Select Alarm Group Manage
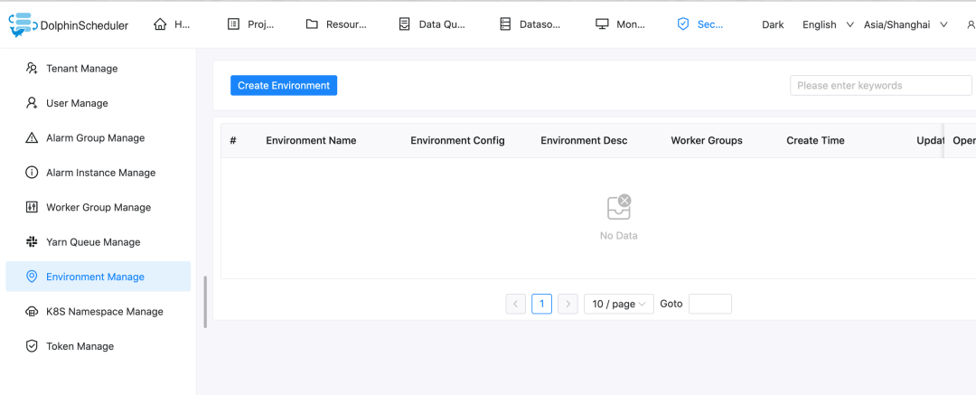 point(99,137)
